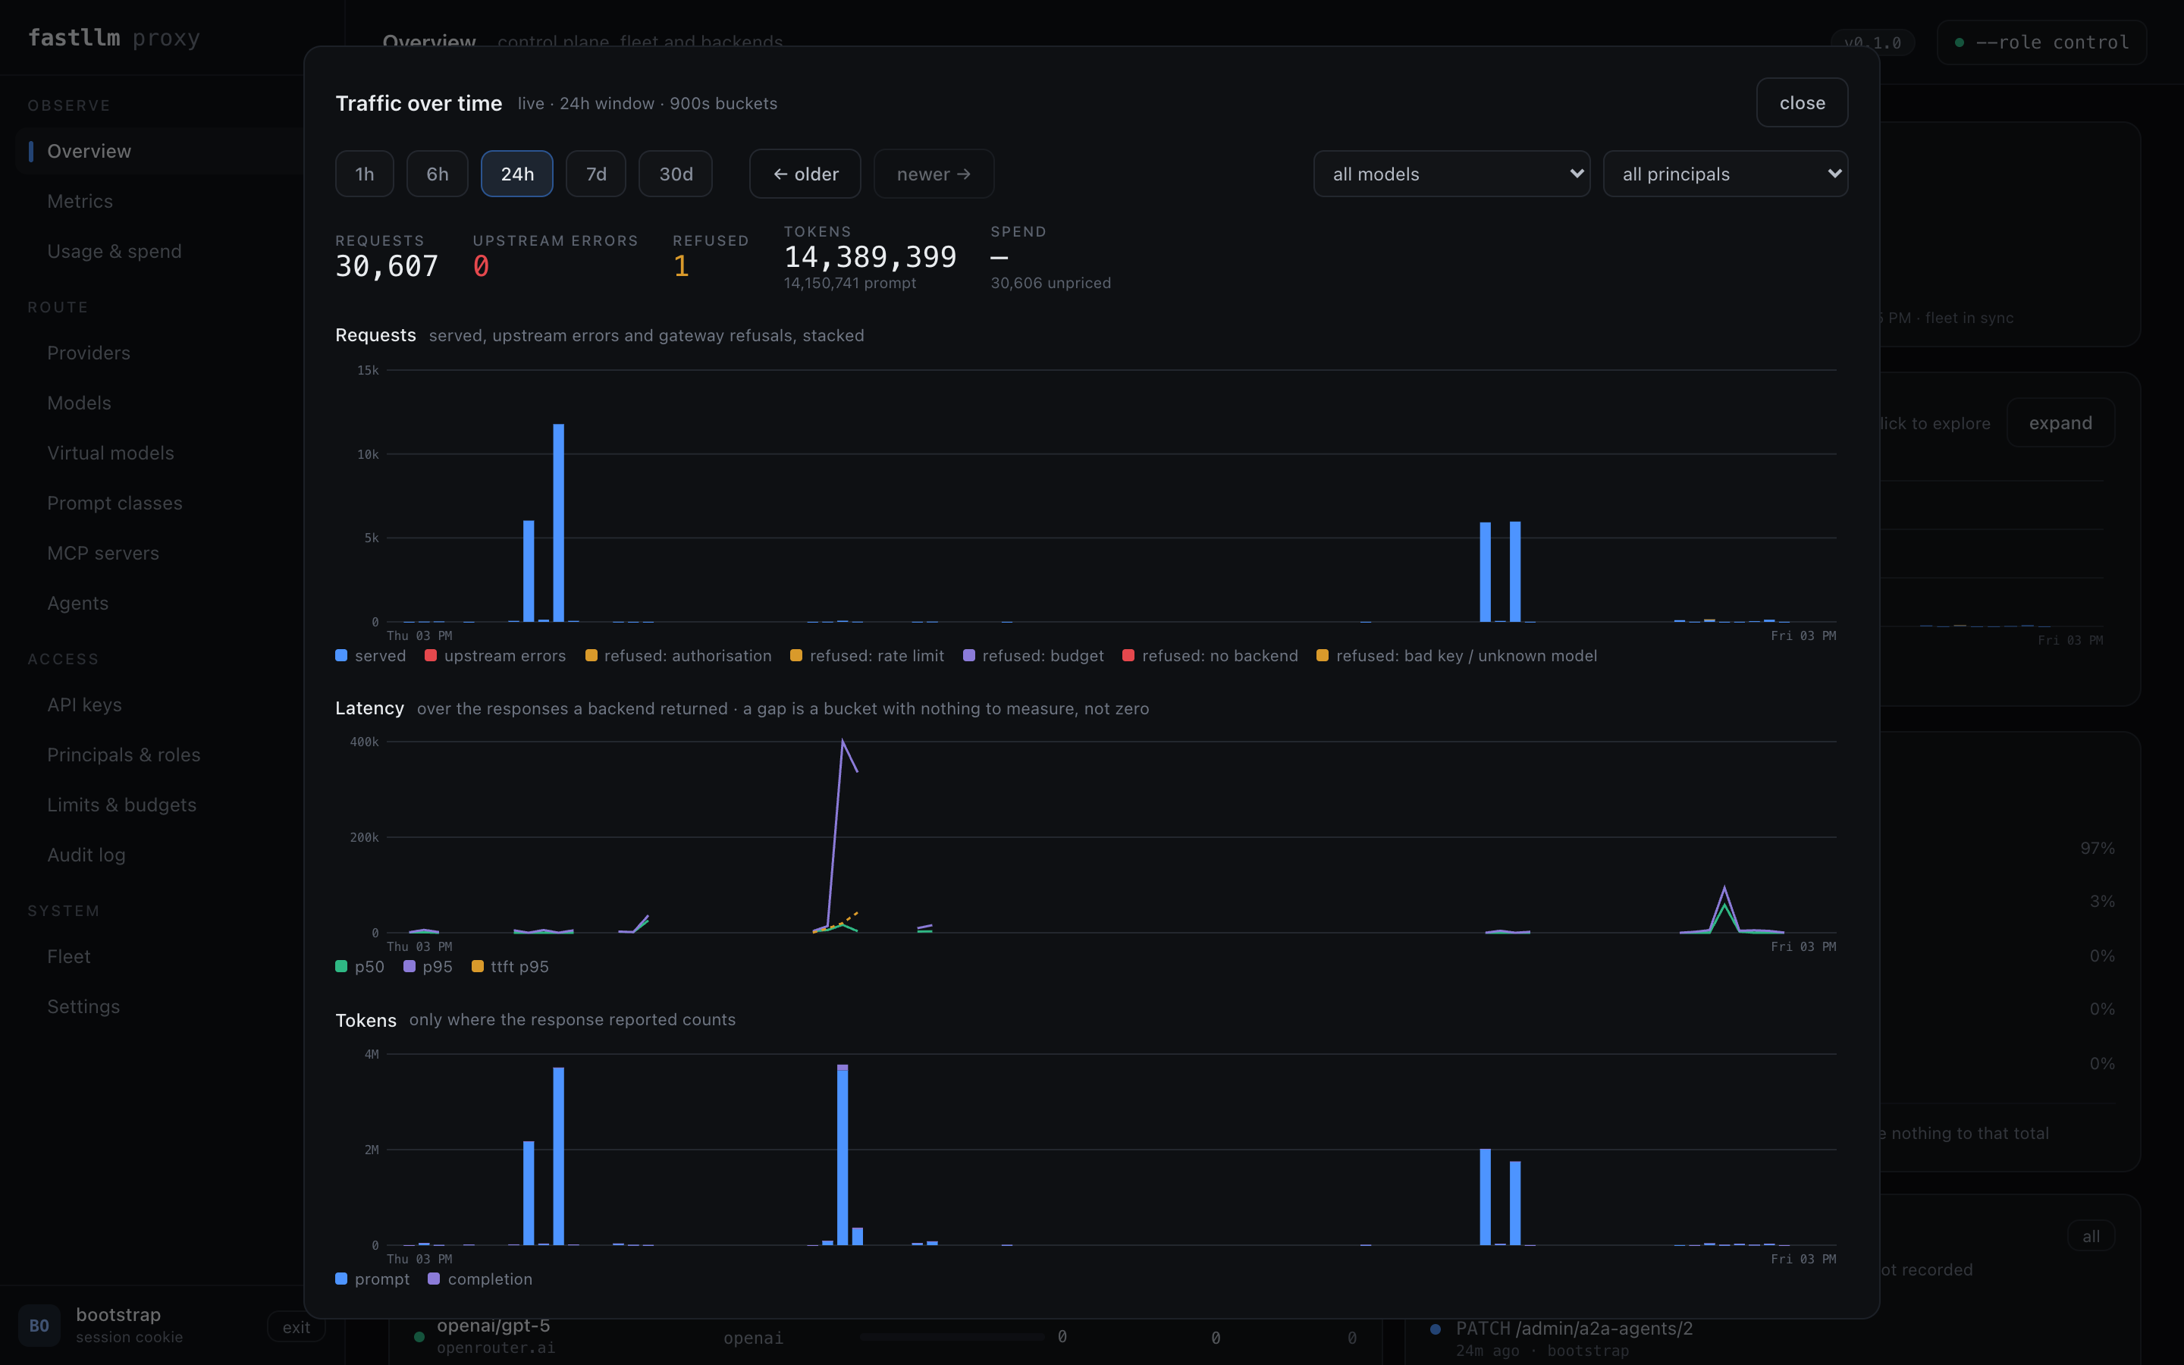Toggle refused: bad key / unknown model legend
This screenshot has height=1365, width=2184.
coord(1457,655)
